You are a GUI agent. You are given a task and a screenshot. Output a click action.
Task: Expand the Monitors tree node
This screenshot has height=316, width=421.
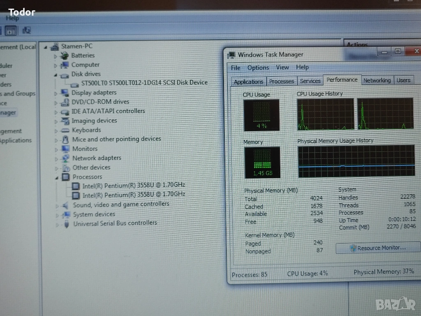point(56,149)
